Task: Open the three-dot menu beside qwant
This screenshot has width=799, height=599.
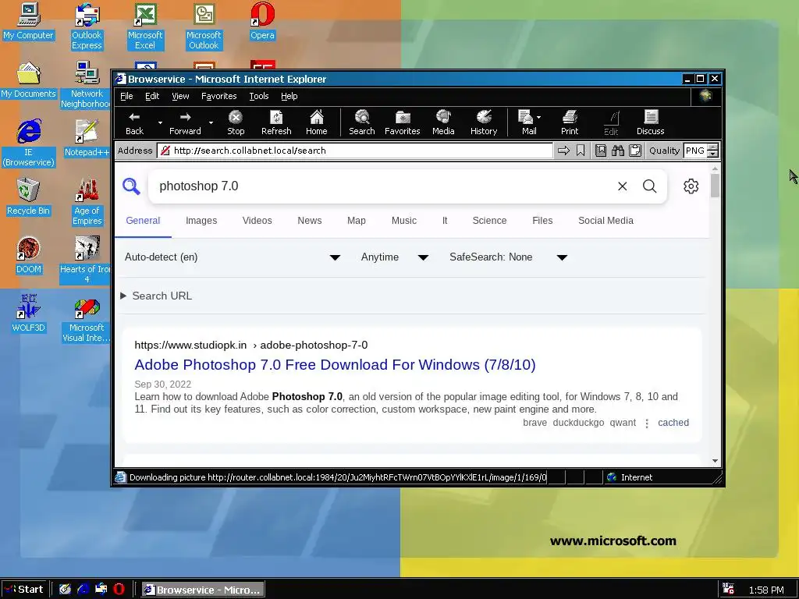Action: [647, 424]
